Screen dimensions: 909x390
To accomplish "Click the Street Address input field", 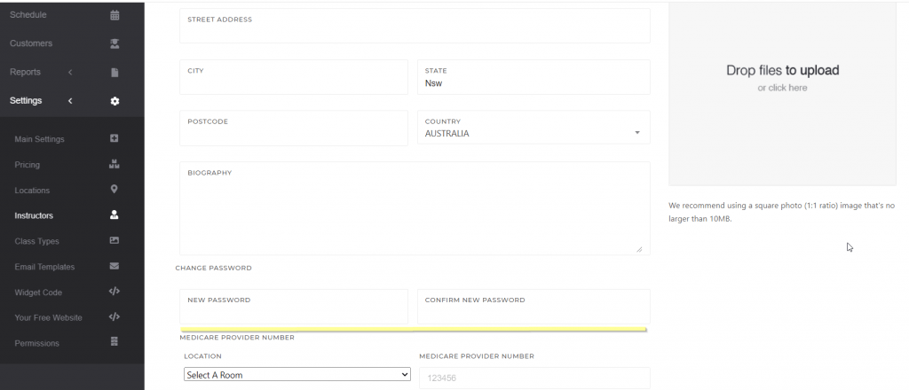I will tap(414, 31).
